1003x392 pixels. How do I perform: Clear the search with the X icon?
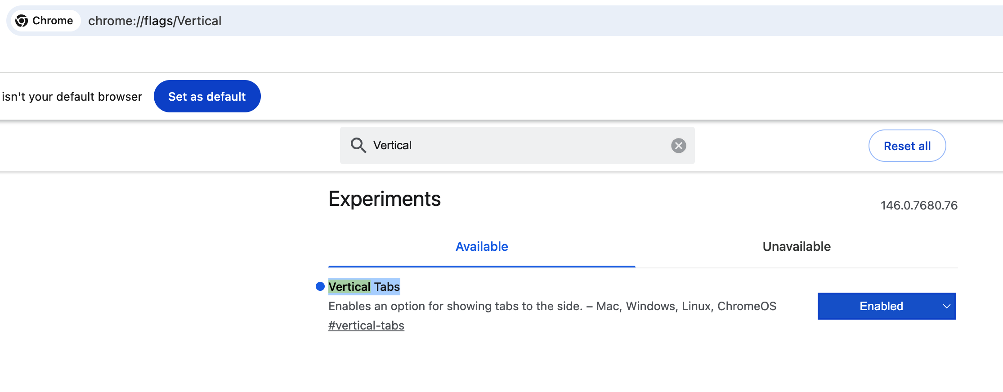tap(678, 146)
